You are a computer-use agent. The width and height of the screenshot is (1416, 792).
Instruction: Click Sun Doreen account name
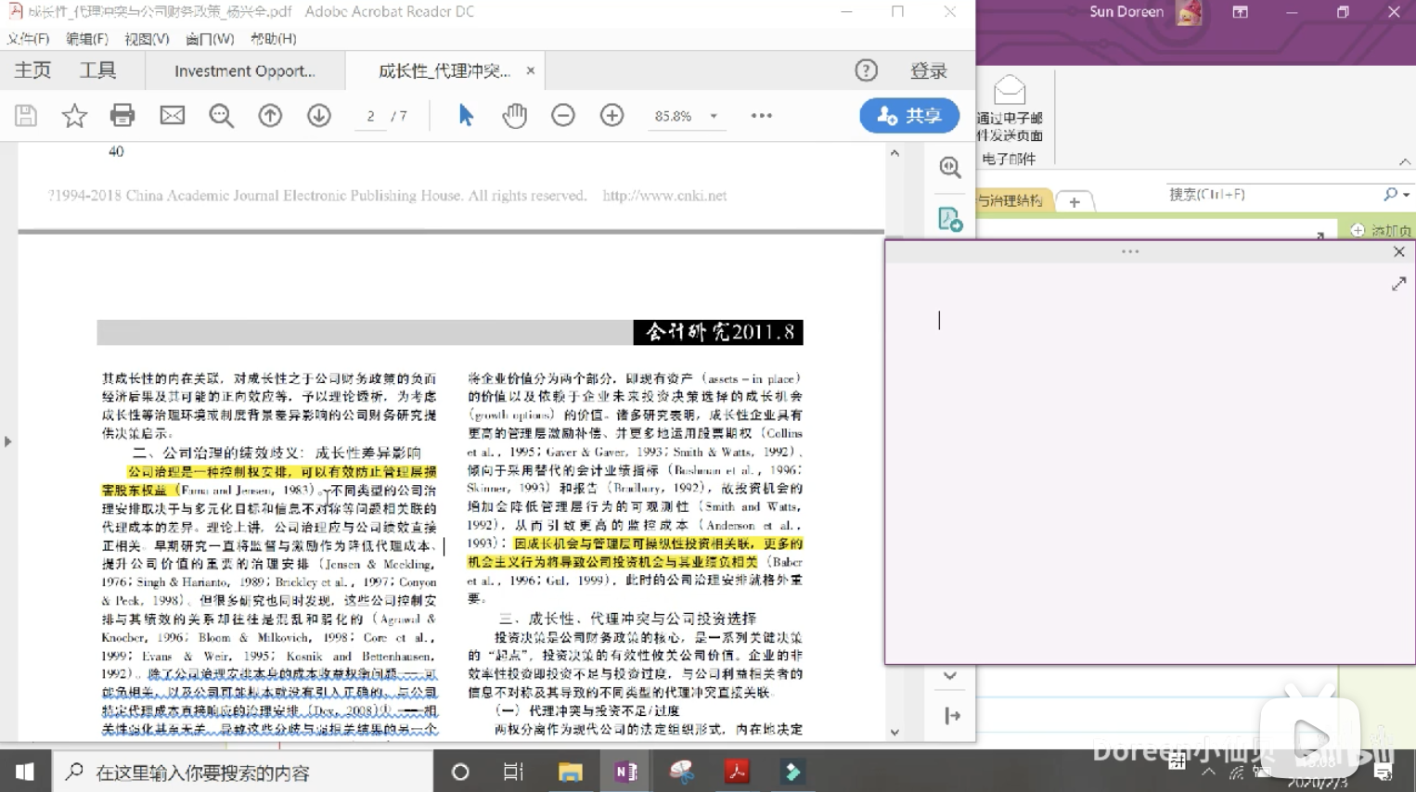tap(1126, 12)
